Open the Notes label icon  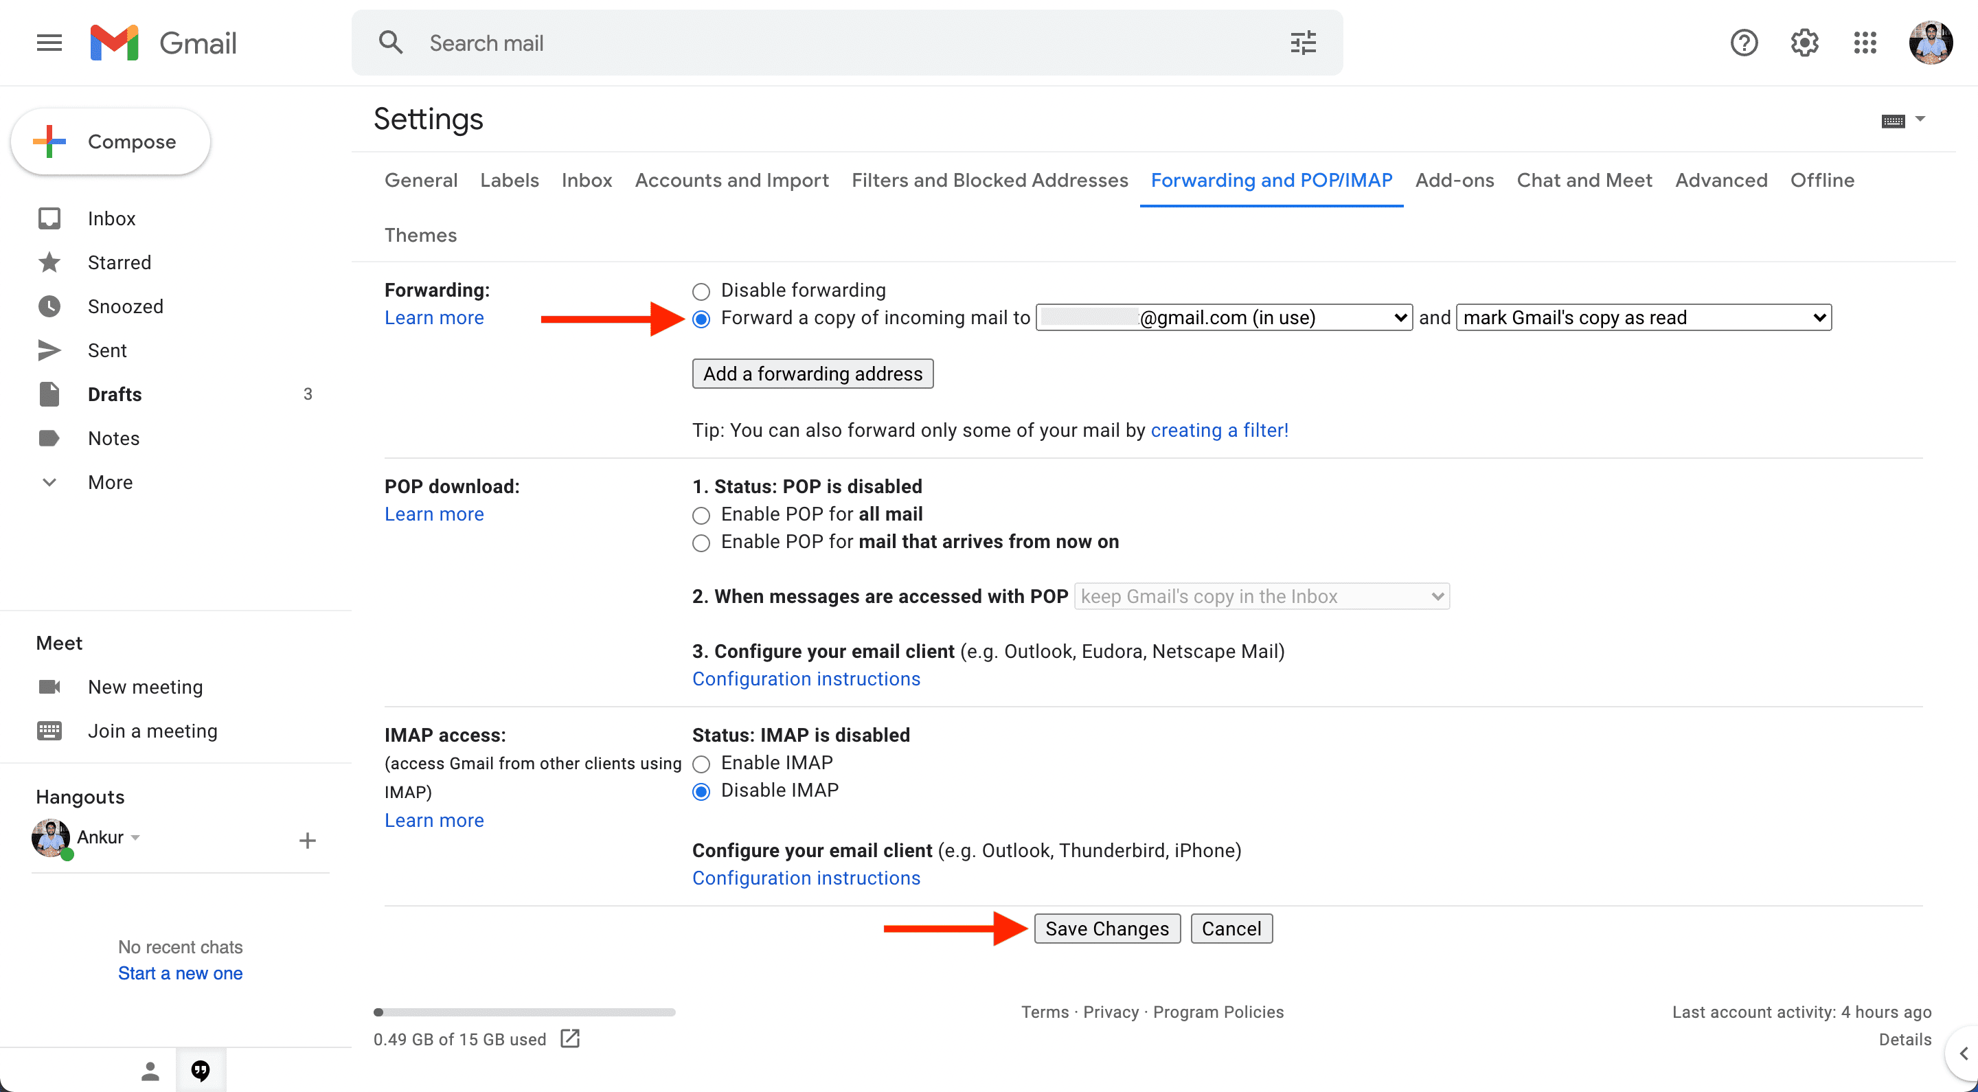click(x=49, y=438)
